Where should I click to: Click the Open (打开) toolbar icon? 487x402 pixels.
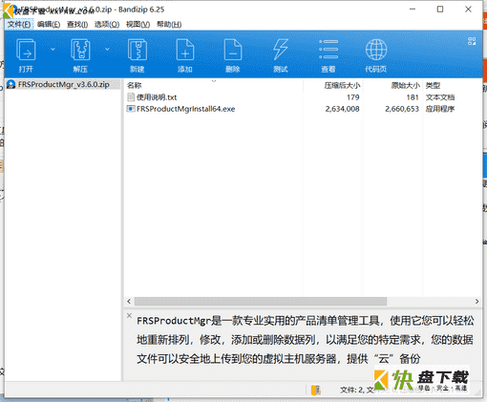click(26, 50)
